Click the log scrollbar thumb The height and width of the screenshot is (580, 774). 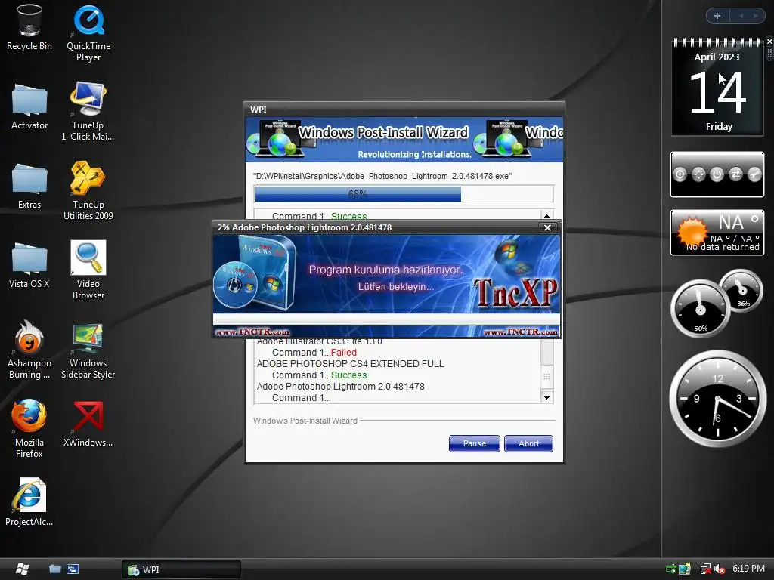(546, 377)
